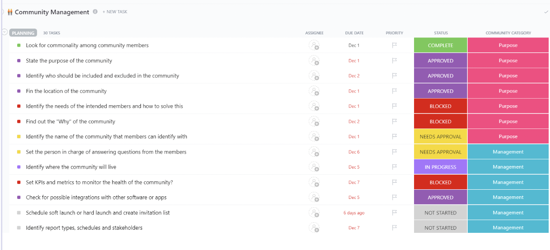Open the BLOCKED status dropdown for 'Set KPIs' task
This screenshot has height=250, width=550.
pyautogui.click(x=440, y=182)
